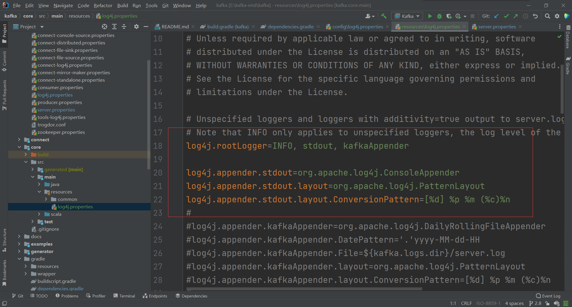Screen dimensions: 572x307
Task: Update project from Git
Action: tap(496, 16)
